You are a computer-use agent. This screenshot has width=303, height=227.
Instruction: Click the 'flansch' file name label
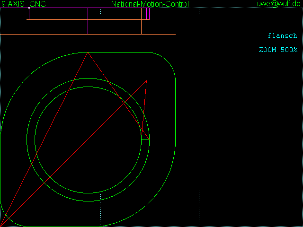click(x=282, y=36)
